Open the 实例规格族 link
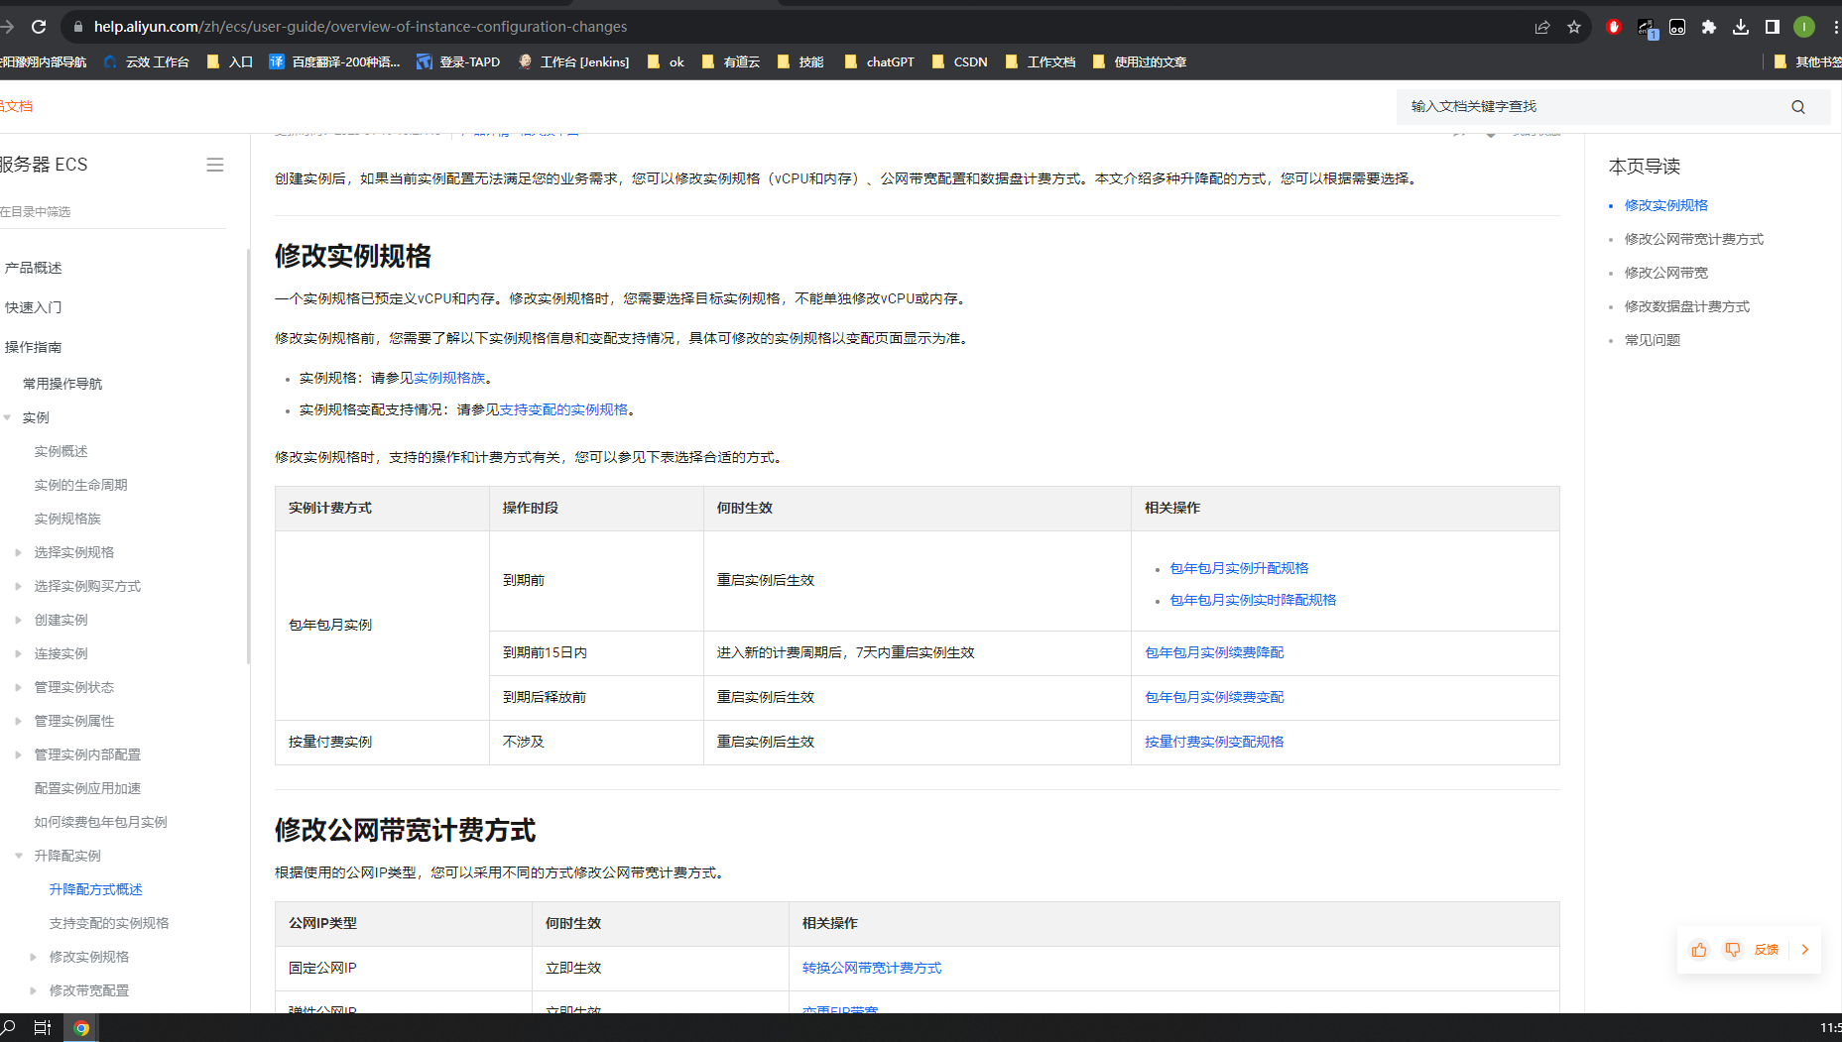Screen dimensions: 1842x1042 pos(449,378)
